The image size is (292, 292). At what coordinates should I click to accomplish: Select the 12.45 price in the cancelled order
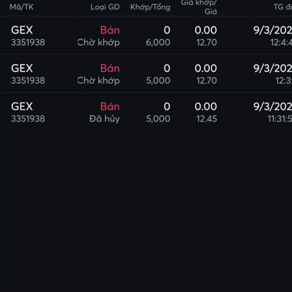click(x=207, y=119)
